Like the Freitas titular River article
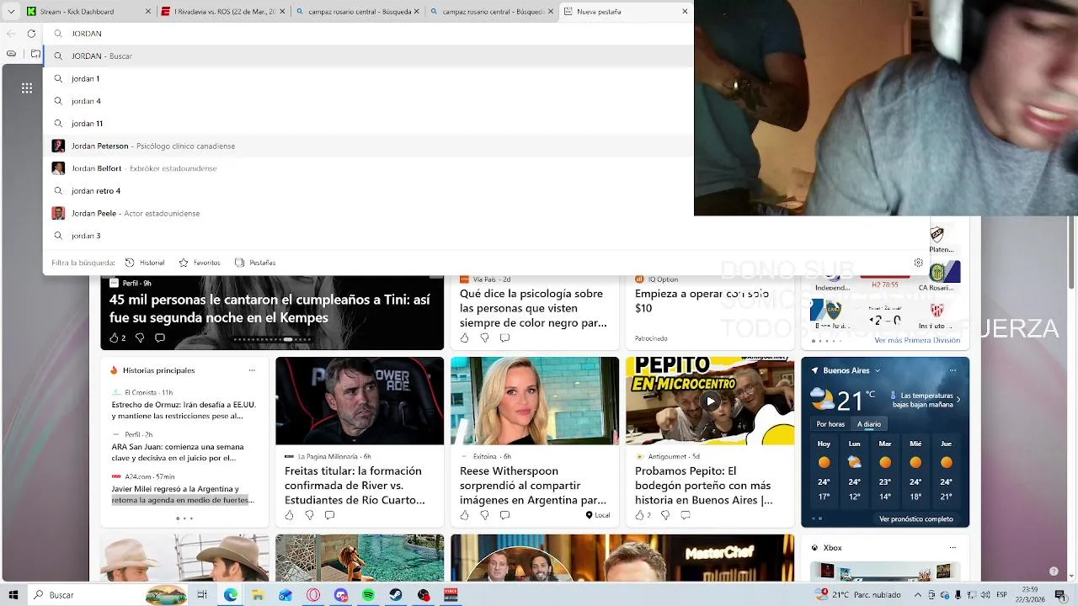Screen dimensions: 1078x606 289,515
